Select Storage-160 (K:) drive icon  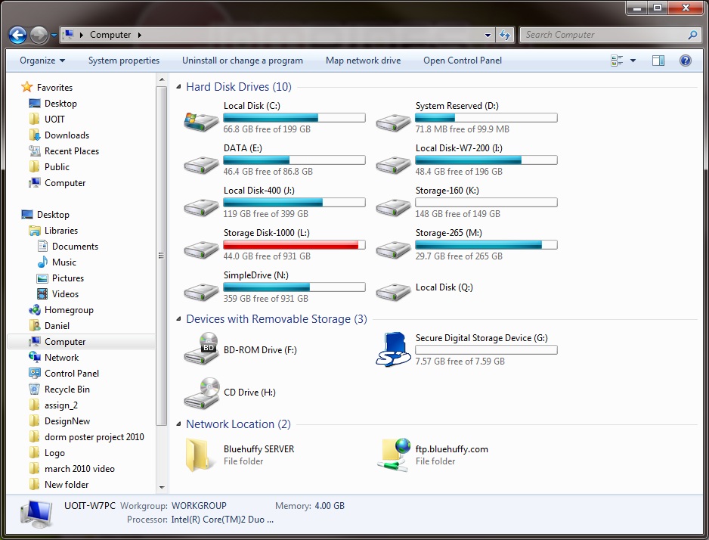coord(393,207)
